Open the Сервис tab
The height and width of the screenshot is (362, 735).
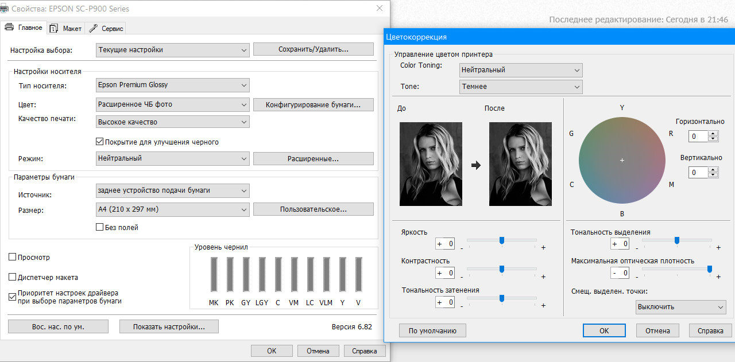pos(107,28)
